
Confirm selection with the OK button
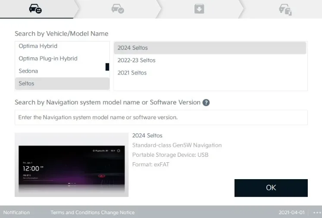pos(271,188)
